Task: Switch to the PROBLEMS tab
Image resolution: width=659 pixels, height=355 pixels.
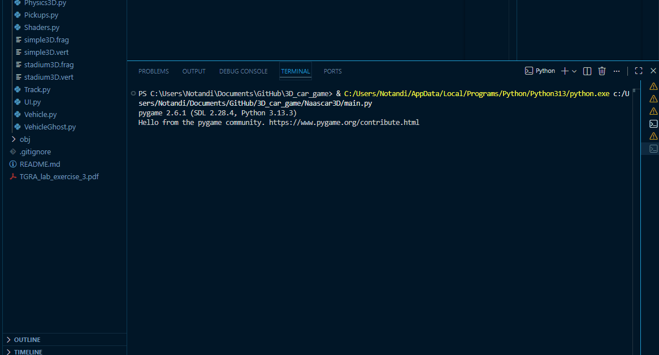Action: click(154, 71)
